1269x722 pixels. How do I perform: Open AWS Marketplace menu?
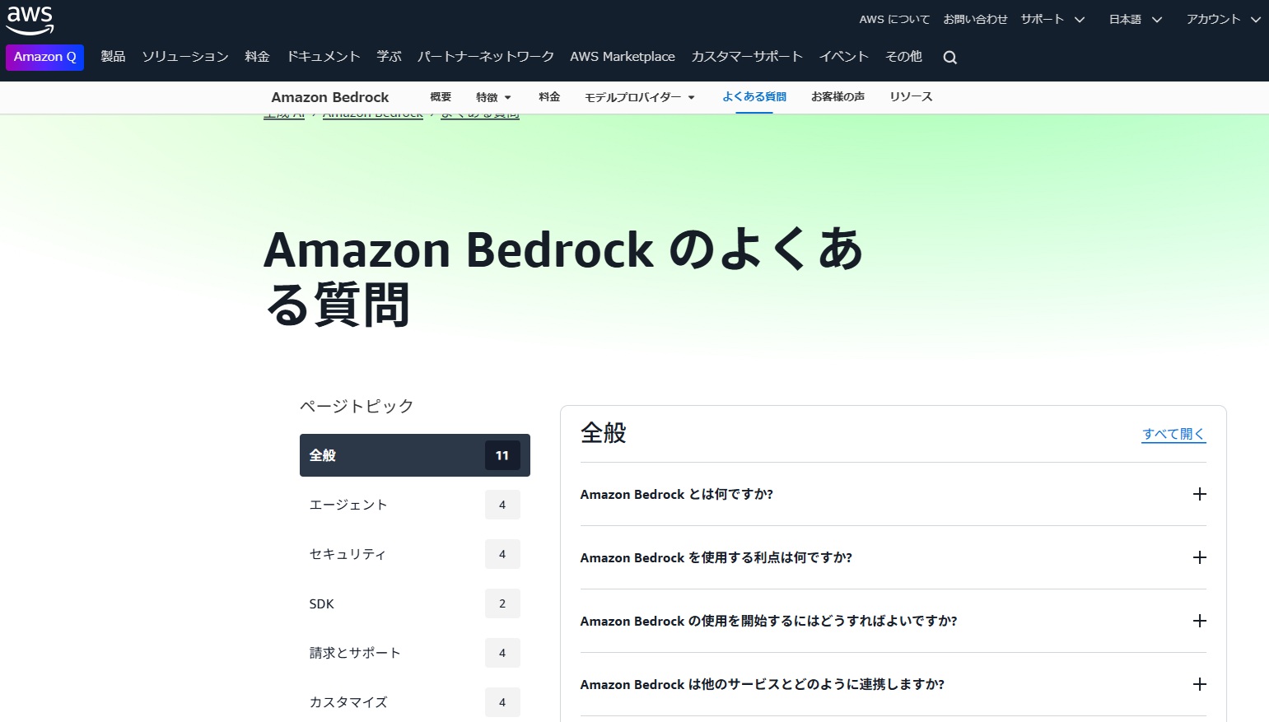[x=623, y=57]
